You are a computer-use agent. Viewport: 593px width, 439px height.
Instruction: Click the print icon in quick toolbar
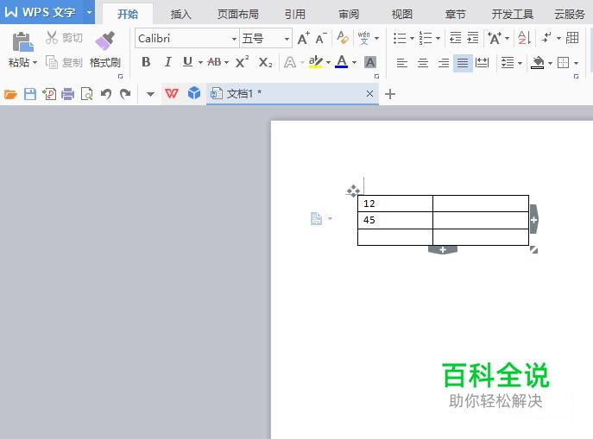tap(68, 94)
